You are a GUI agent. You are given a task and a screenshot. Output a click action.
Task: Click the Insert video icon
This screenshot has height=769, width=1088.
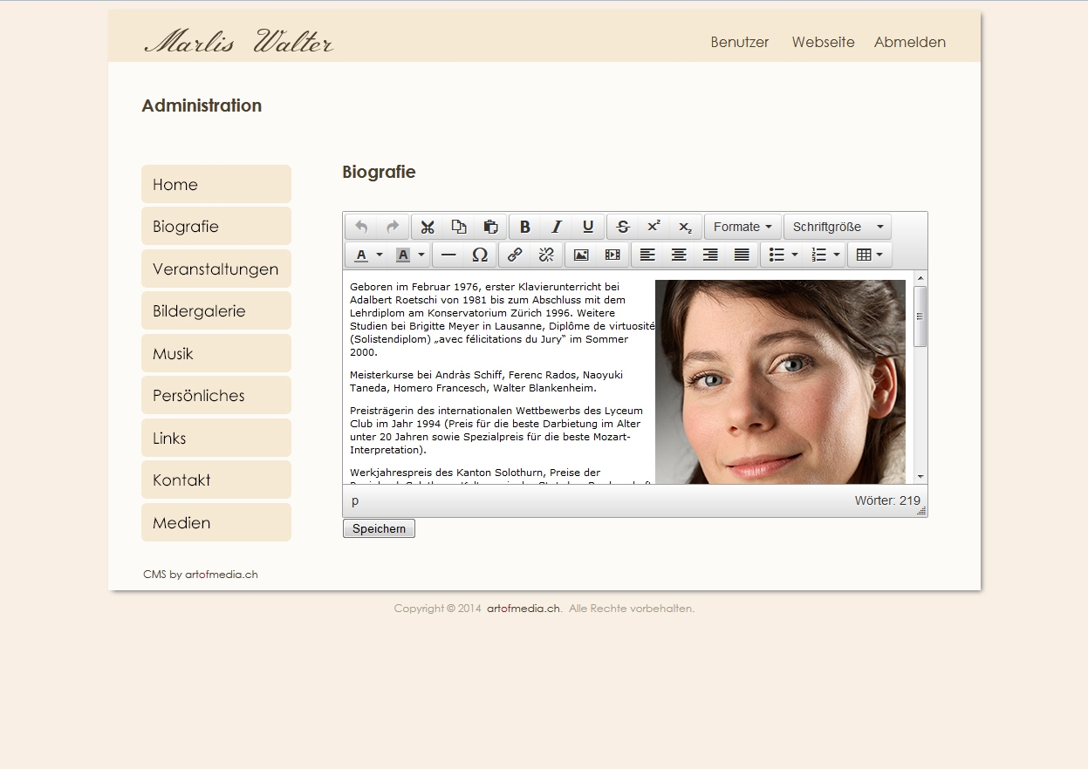coord(612,255)
